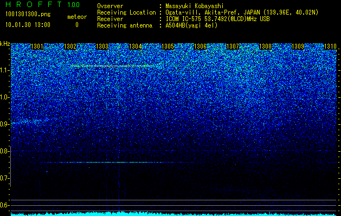Click the cyan signal level graph at bottom
The image size is (341, 216).
174,214
